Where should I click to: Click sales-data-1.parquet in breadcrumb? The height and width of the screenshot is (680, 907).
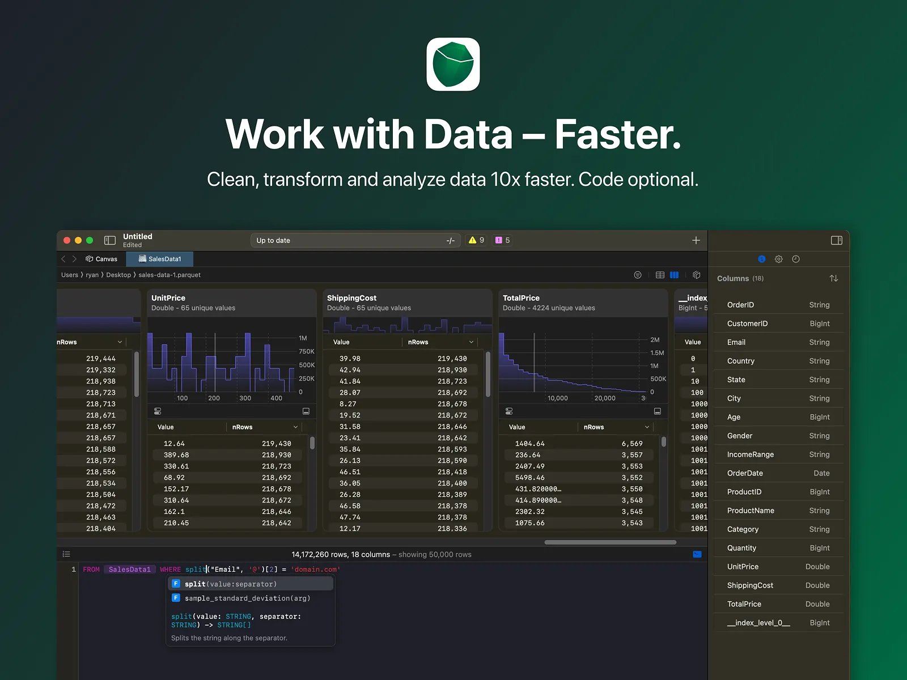pyautogui.click(x=169, y=275)
